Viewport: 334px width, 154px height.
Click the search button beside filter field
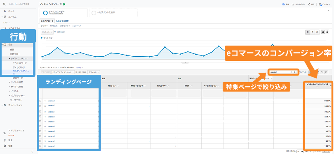tap(295, 72)
